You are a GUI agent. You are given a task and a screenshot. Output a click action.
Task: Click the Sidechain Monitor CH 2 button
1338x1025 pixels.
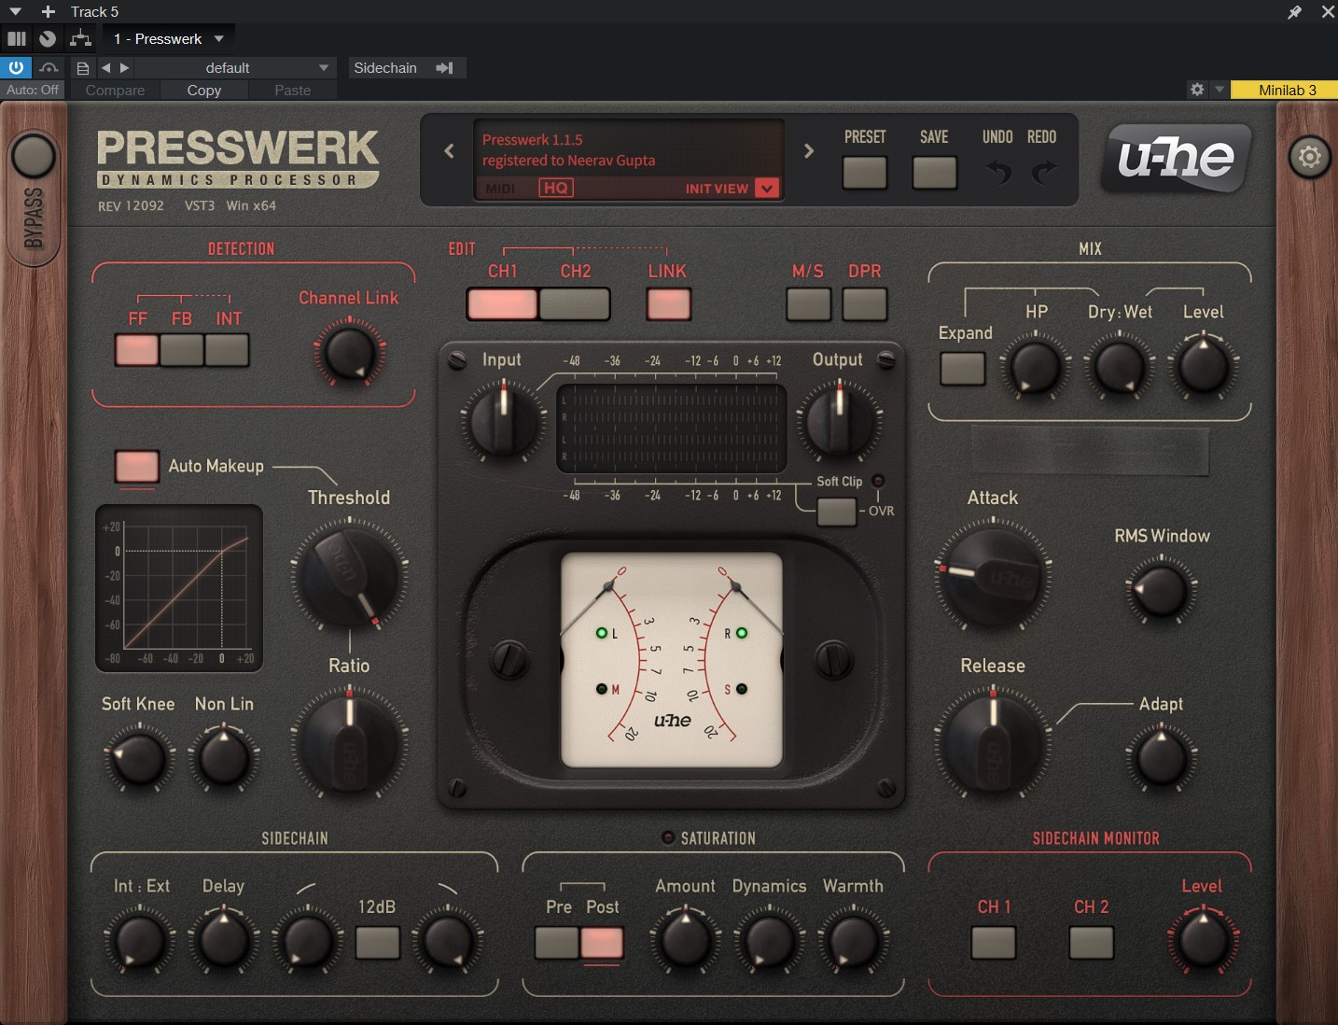pos(1091,943)
